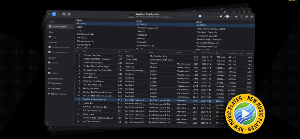Open the Plex enthoo server

pyautogui.click(x=54, y=73)
